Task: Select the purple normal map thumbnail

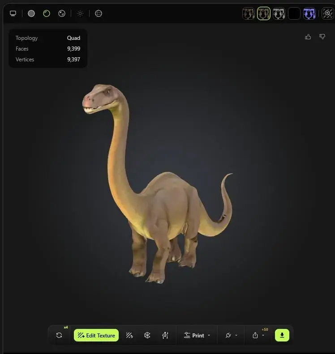Action: (x=309, y=13)
